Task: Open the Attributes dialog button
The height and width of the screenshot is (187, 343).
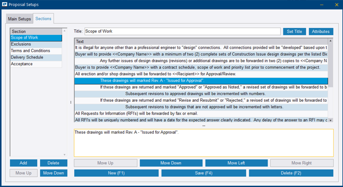Action: click(x=321, y=32)
